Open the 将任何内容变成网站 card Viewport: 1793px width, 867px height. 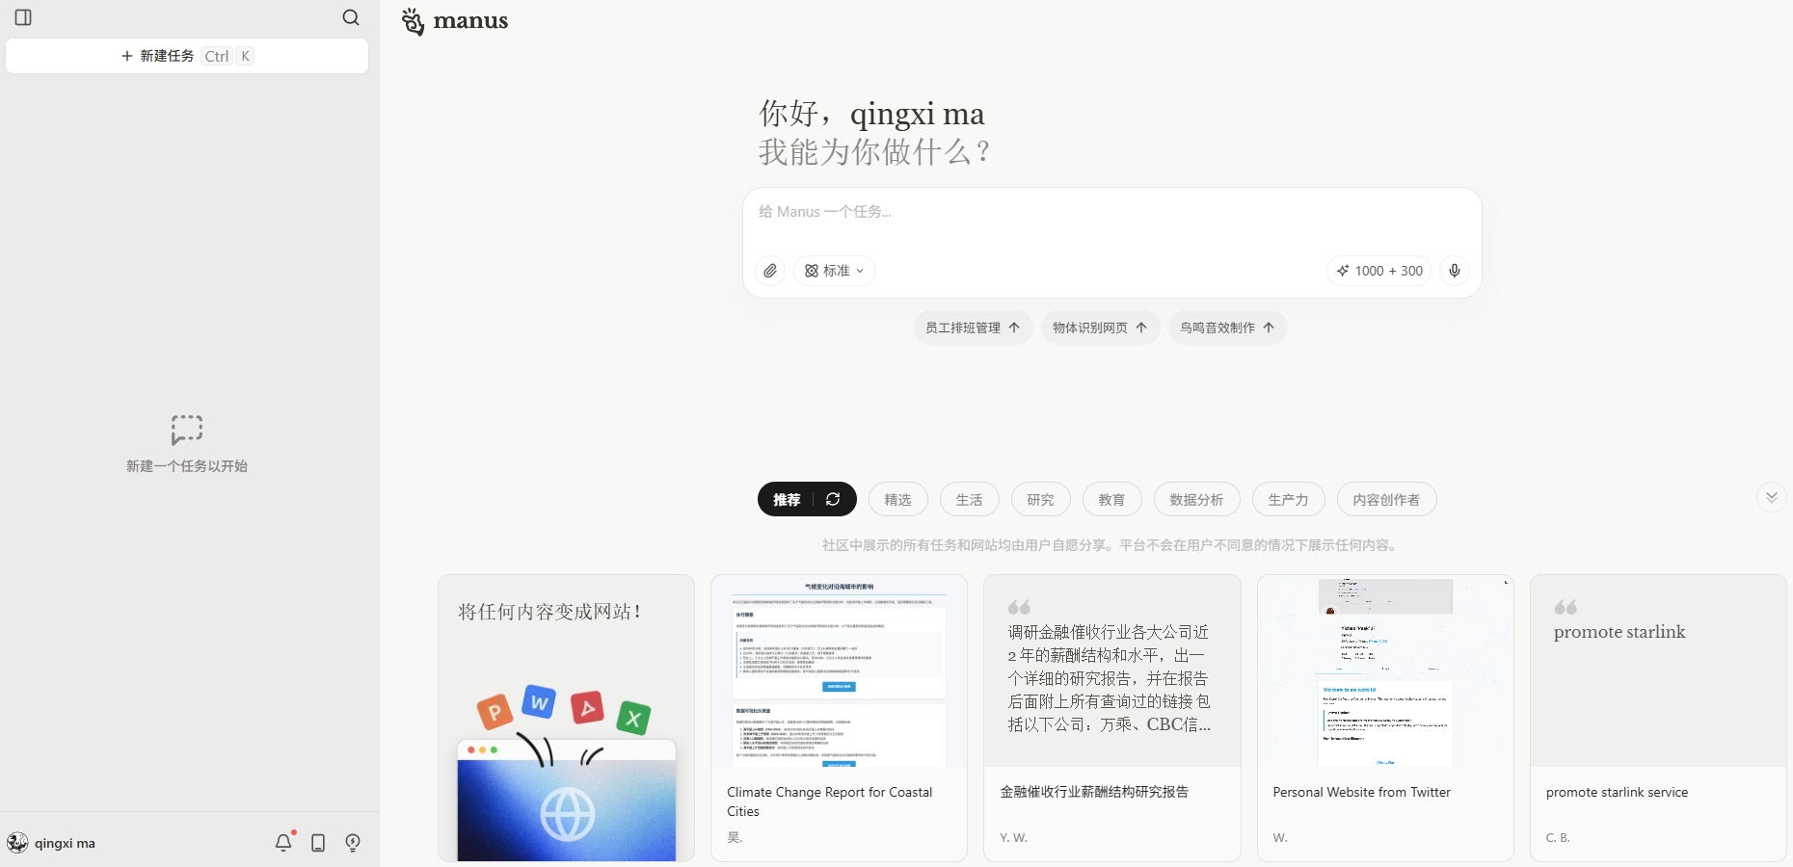(566, 718)
